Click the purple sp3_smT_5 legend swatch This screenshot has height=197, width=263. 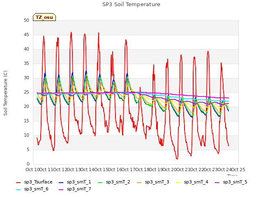217,183
